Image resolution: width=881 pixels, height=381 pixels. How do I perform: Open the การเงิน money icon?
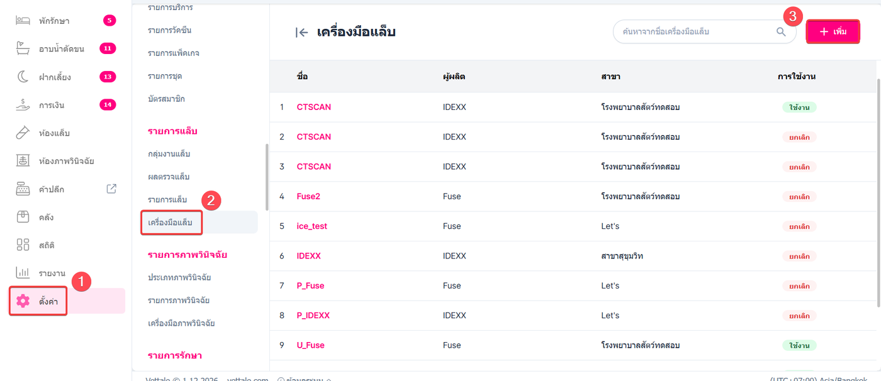tap(23, 105)
